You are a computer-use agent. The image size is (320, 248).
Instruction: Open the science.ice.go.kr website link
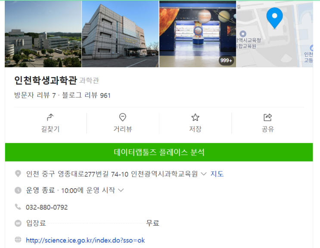[85, 240]
